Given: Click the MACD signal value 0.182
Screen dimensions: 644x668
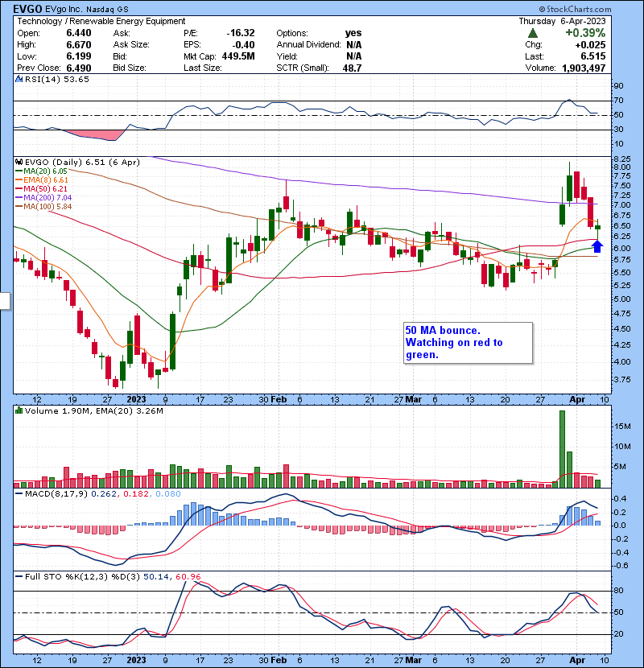Looking at the screenshot, I should 136,494.
